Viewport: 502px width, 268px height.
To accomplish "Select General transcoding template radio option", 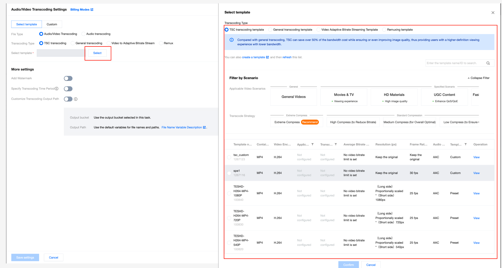I will 271,30.
